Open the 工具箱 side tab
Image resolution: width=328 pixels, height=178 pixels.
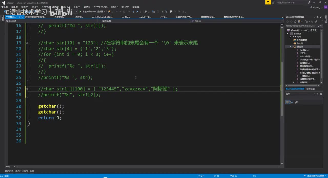(x=3, y=18)
